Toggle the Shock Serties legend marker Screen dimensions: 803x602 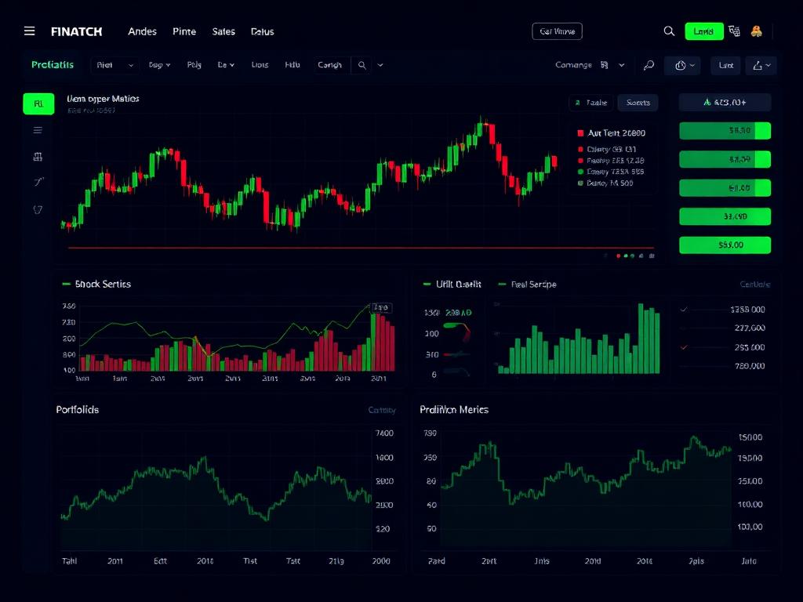tap(66, 284)
